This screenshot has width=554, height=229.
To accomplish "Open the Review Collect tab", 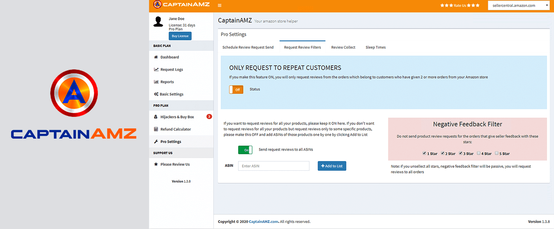I will click(343, 47).
